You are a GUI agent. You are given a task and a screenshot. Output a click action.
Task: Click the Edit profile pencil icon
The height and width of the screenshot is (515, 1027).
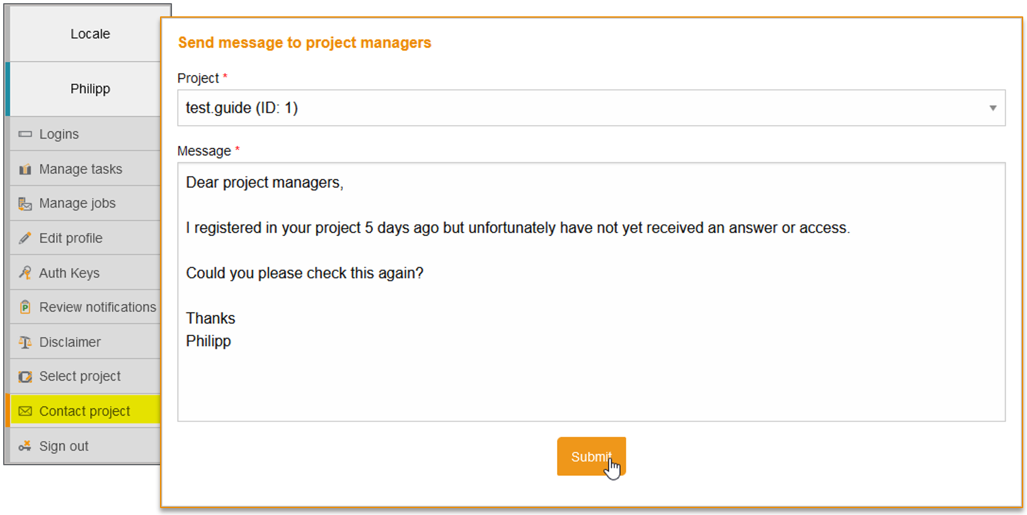coord(25,237)
